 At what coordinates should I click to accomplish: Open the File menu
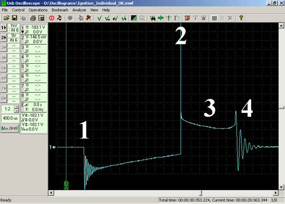(x=5, y=10)
